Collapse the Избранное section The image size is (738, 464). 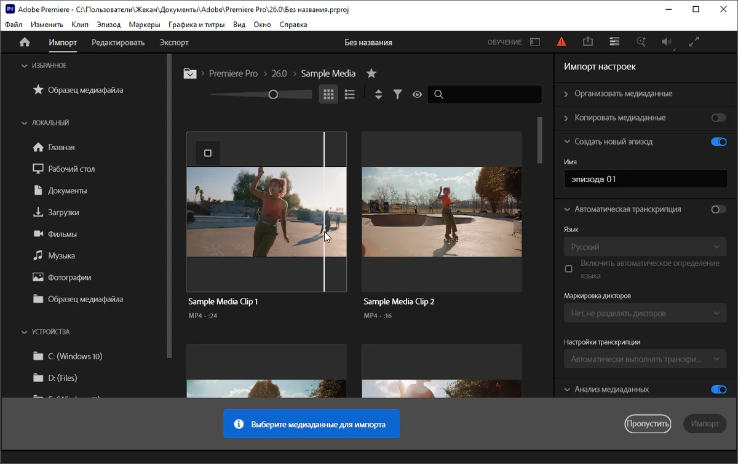[25, 65]
